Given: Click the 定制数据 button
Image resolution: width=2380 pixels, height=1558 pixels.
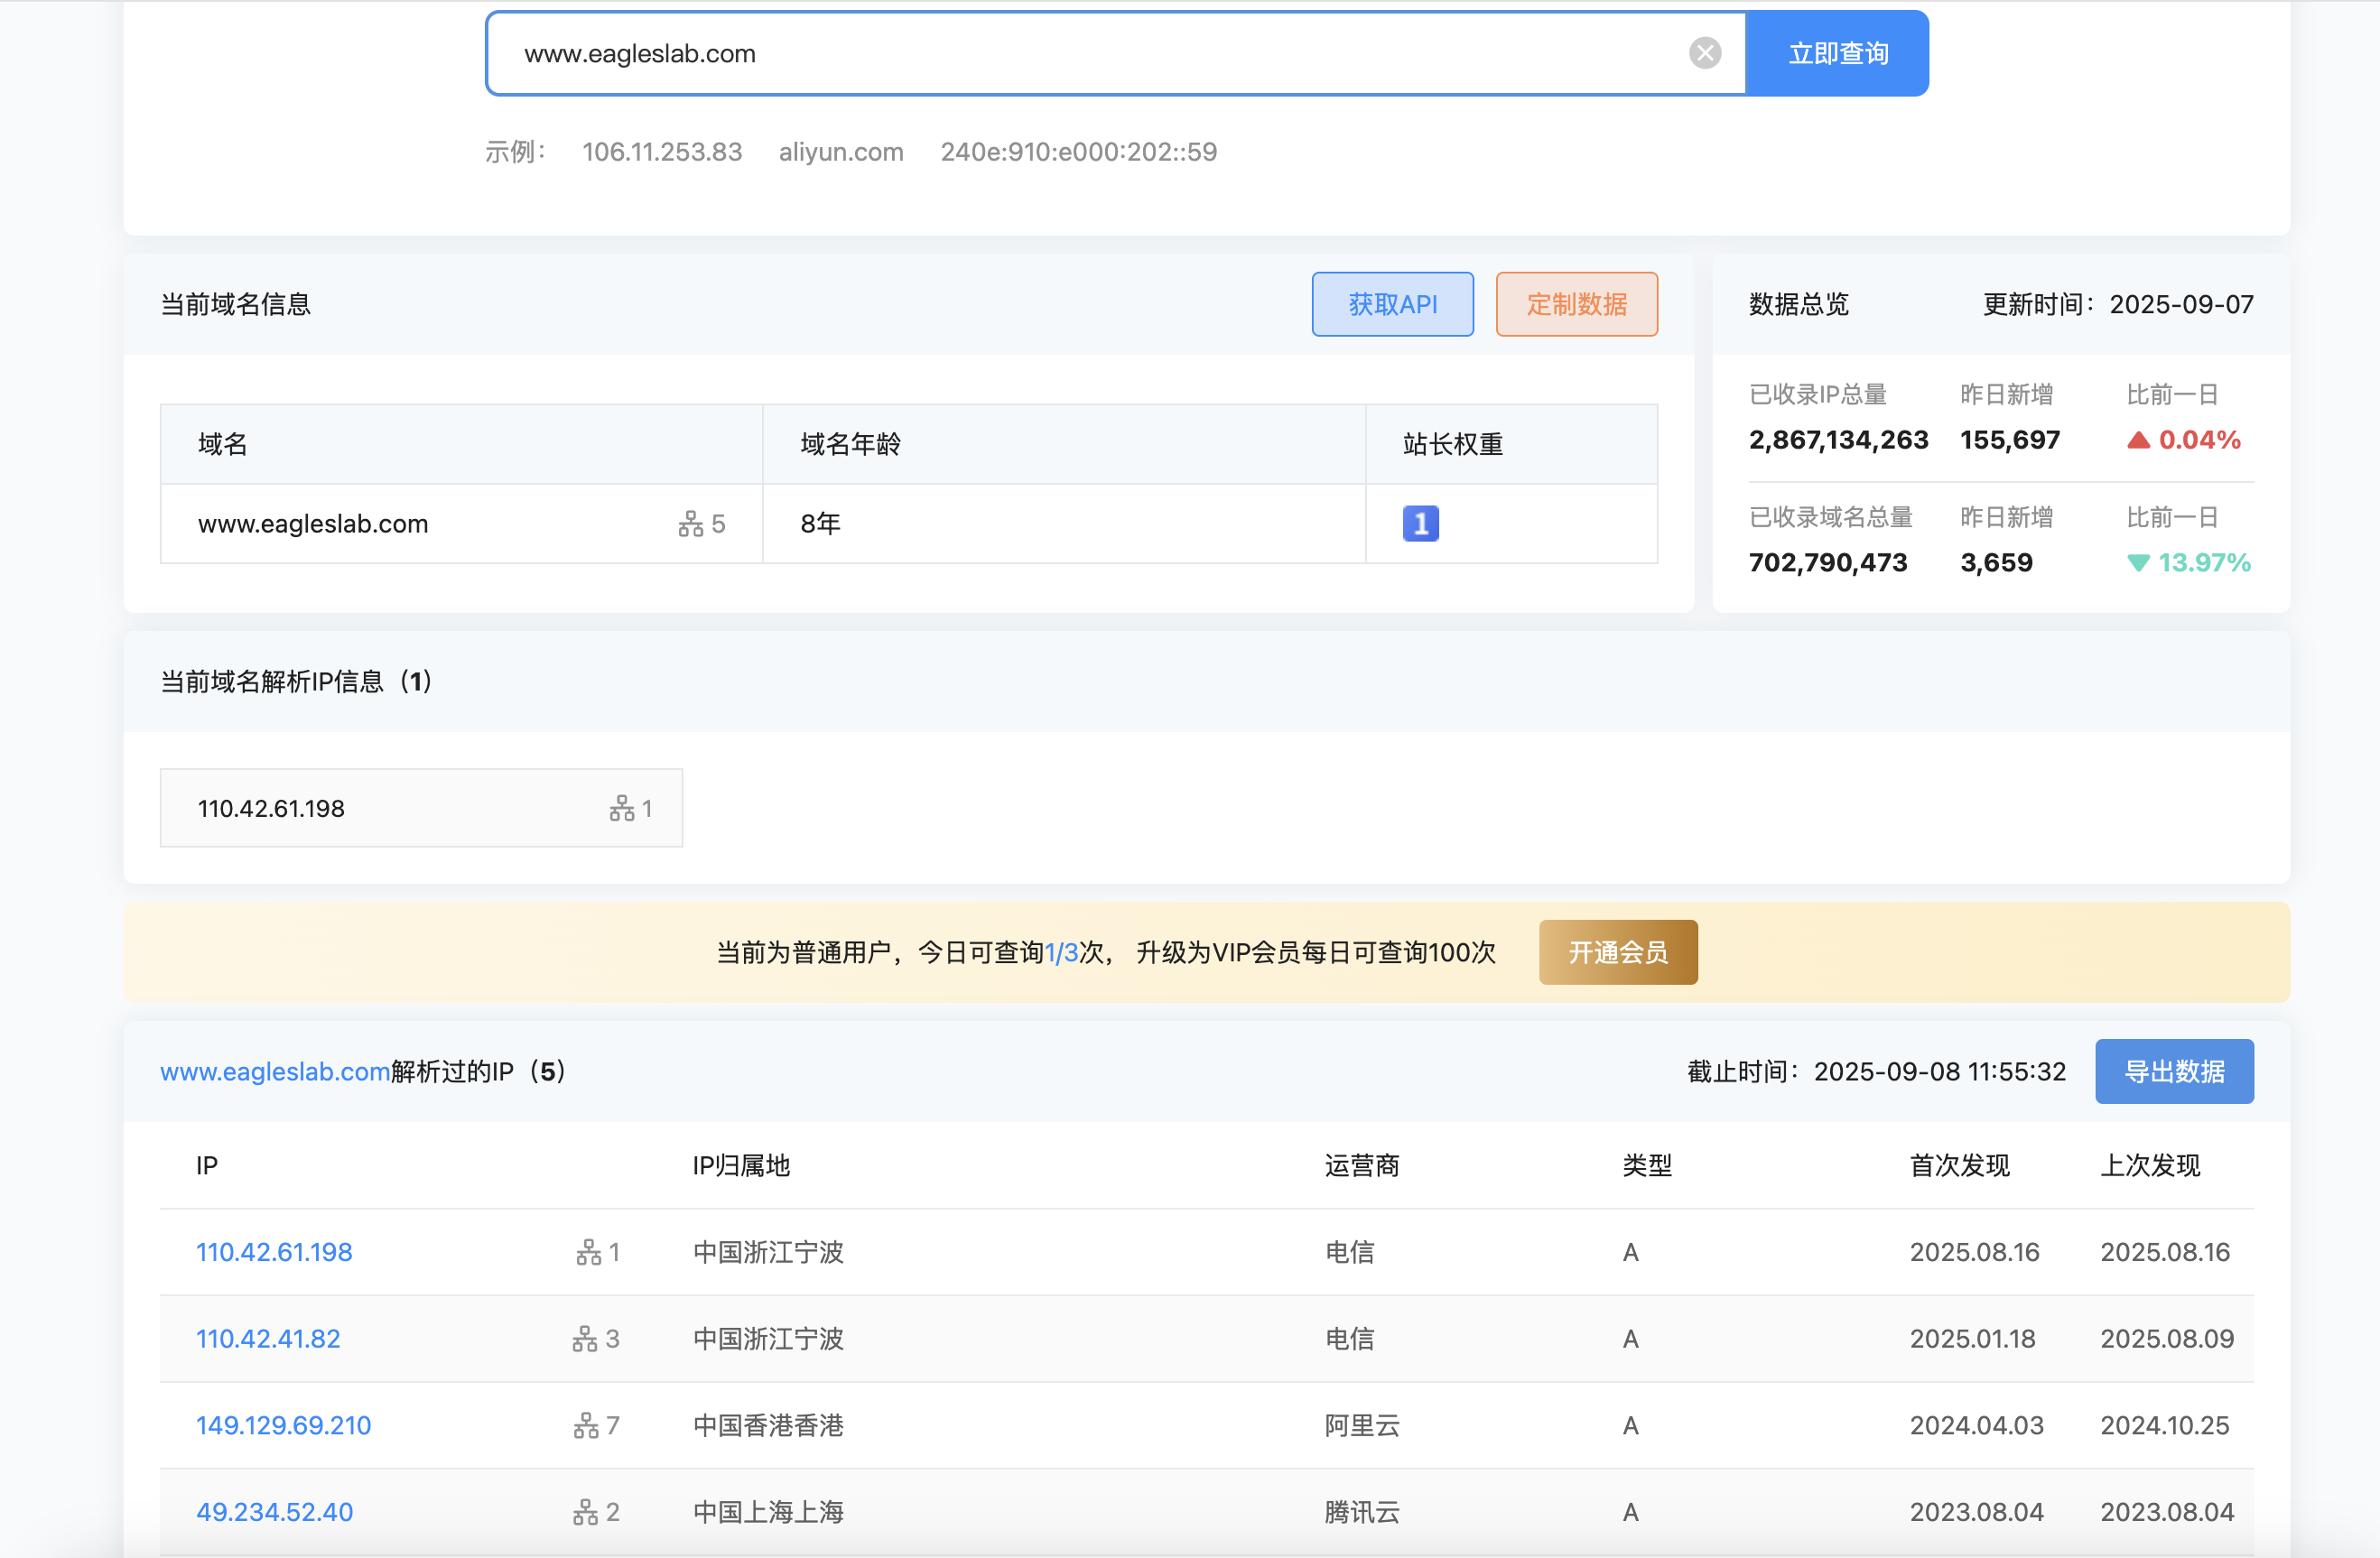Looking at the screenshot, I should coord(1576,304).
